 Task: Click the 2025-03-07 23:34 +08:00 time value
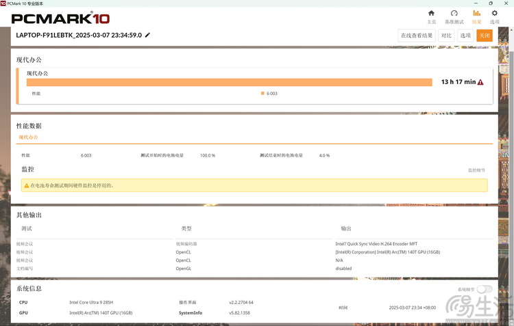[x=413, y=308]
